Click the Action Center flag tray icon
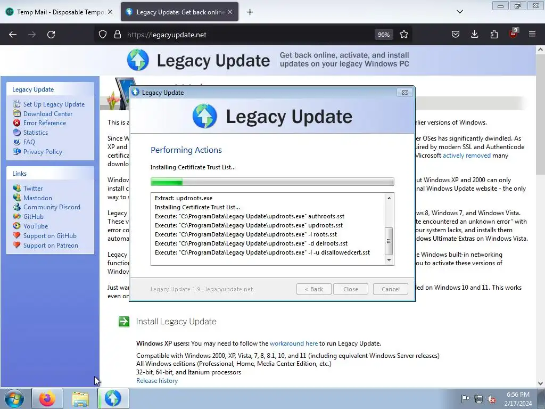545x409 pixels. pyautogui.click(x=465, y=398)
